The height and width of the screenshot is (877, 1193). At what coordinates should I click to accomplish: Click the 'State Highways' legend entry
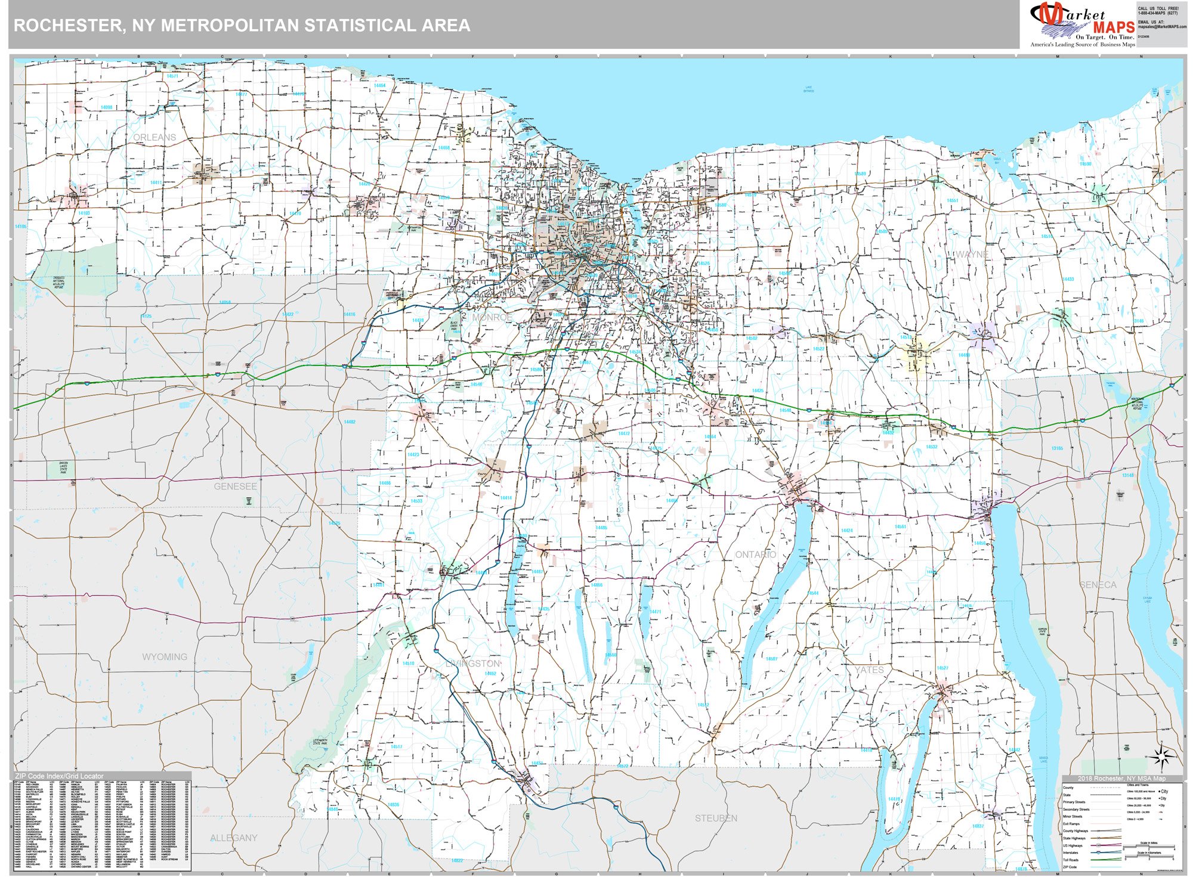click(1074, 838)
